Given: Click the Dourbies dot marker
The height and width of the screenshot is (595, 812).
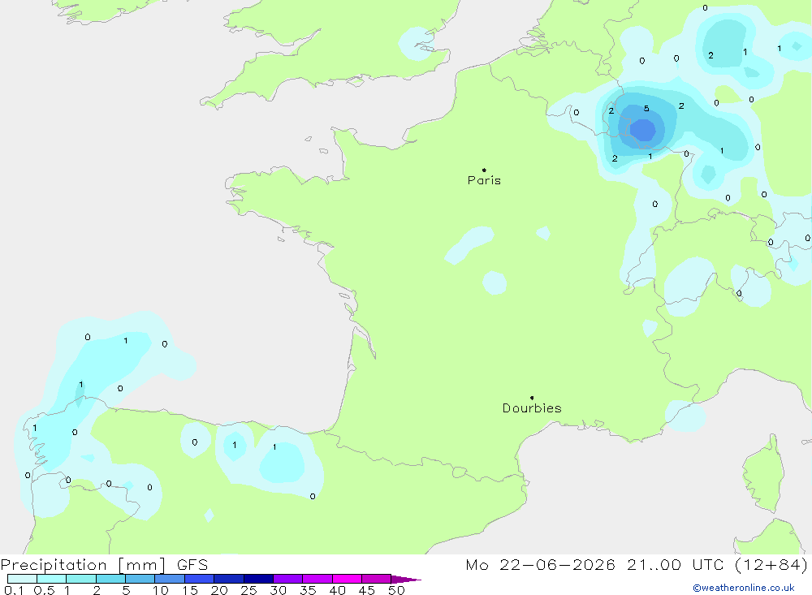Looking at the screenshot, I should (x=532, y=398).
